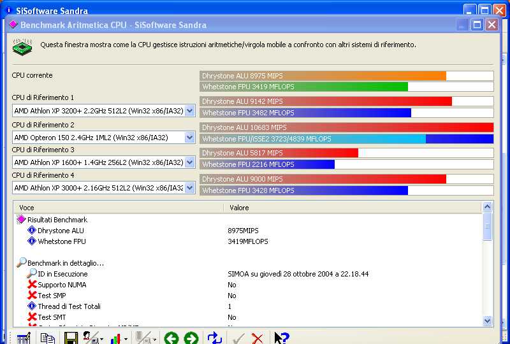Click the copy documents icon in toolbar
The height and width of the screenshot is (344, 510).
click(47, 338)
